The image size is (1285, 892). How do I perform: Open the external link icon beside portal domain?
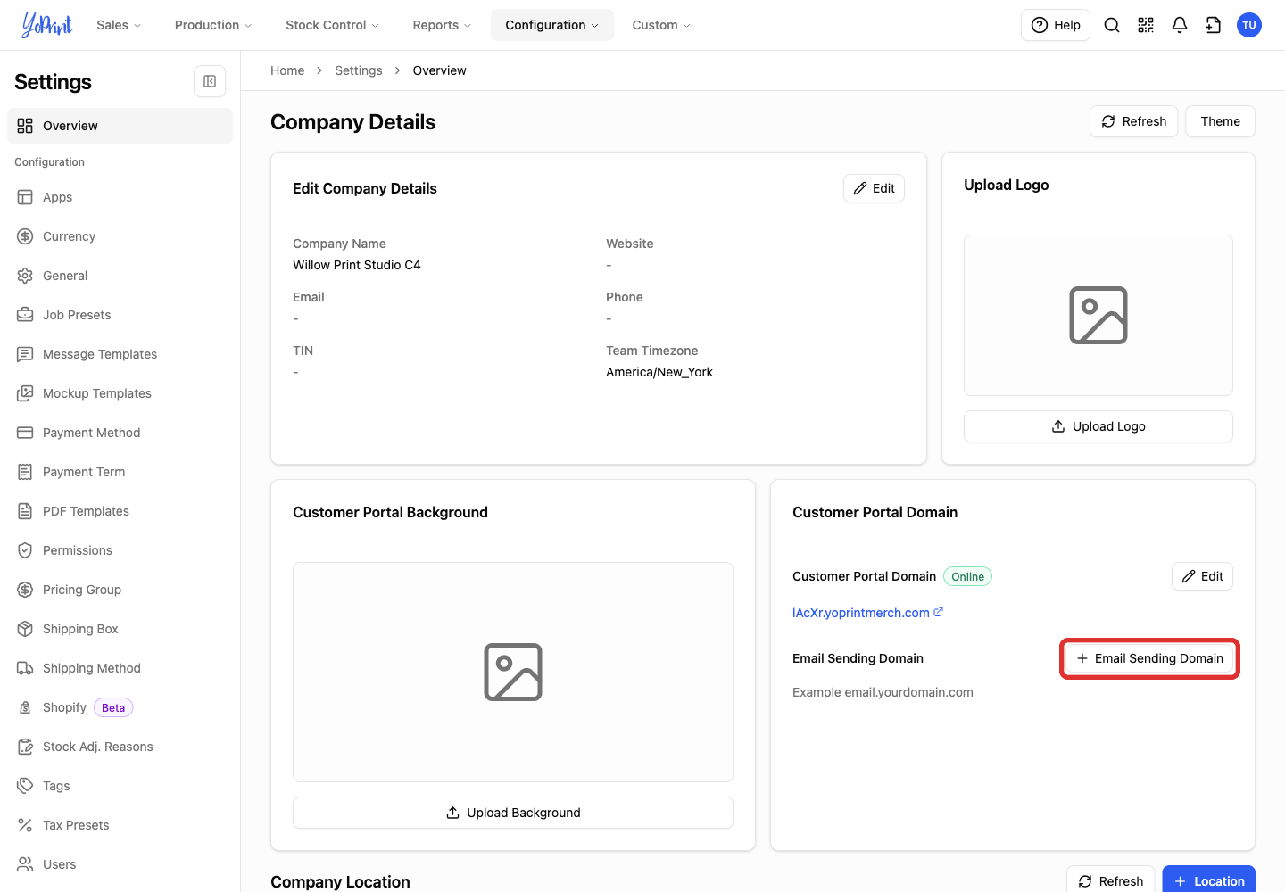[x=939, y=612]
